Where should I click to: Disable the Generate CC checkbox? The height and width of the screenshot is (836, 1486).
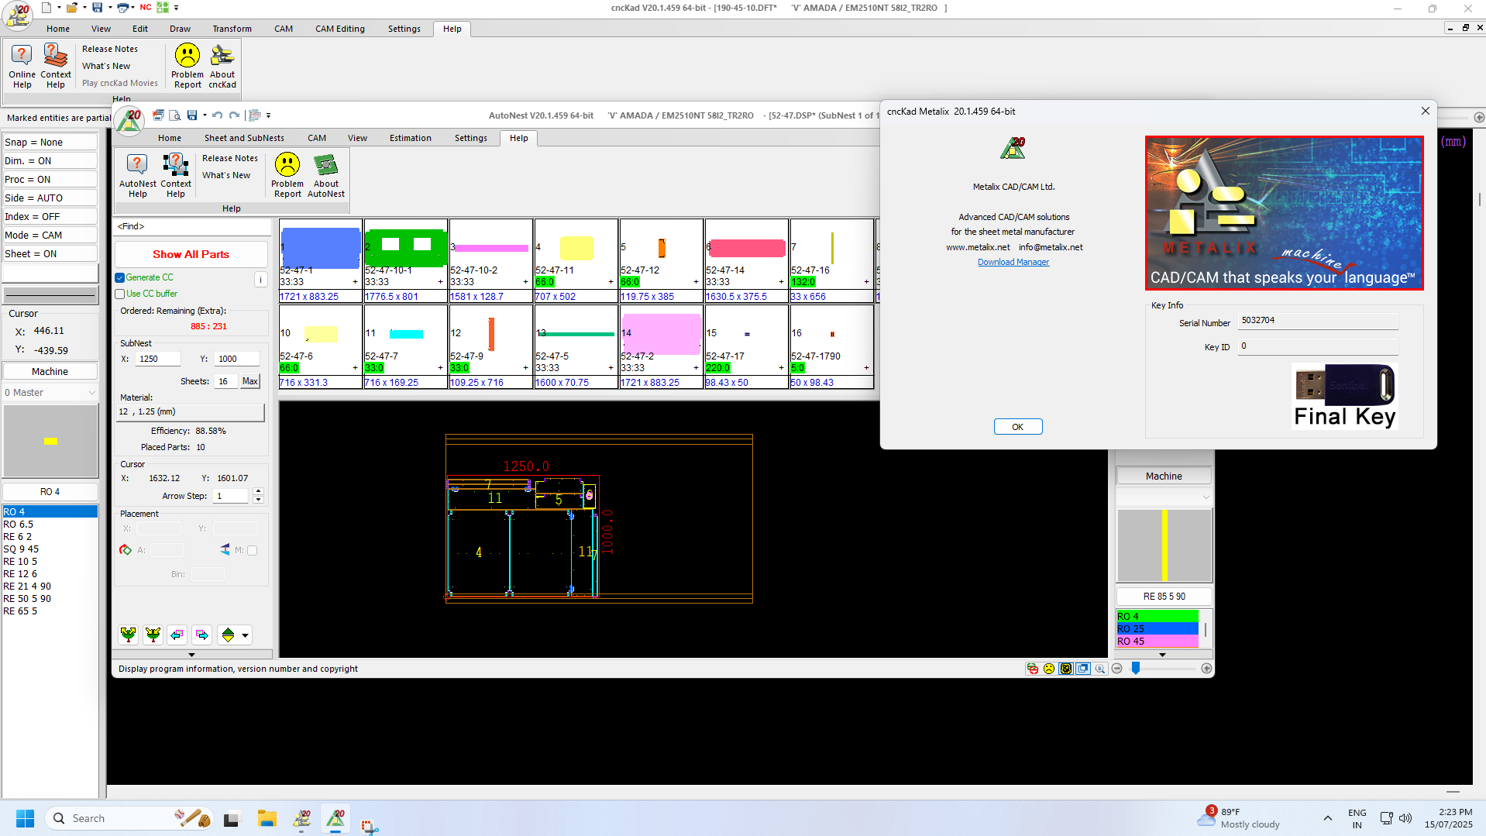click(x=120, y=277)
